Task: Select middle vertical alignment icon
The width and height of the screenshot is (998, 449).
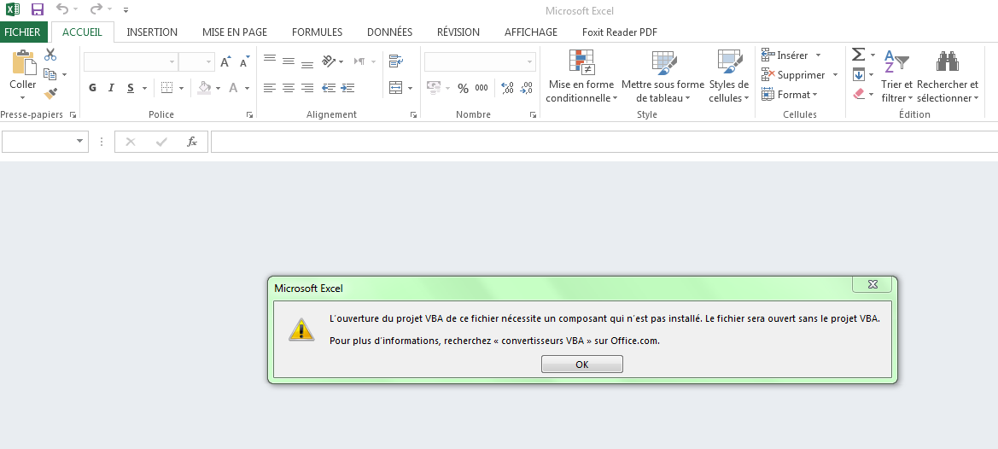Action: tap(289, 61)
